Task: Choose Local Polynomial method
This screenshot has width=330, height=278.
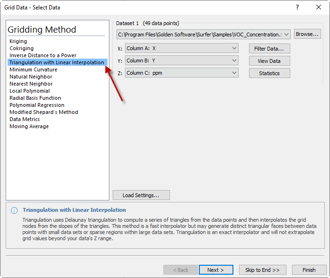Action: [x=29, y=91]
